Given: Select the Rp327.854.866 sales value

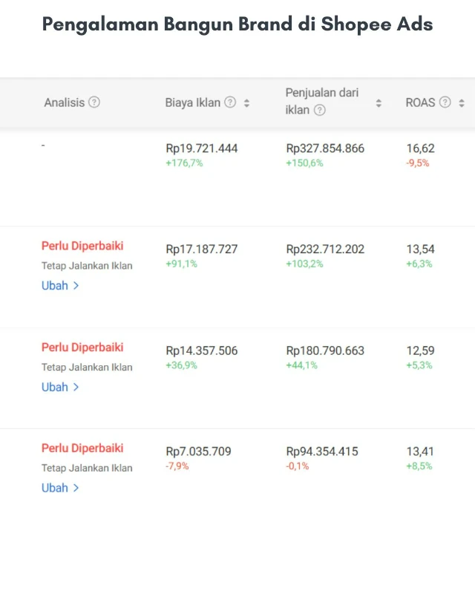Looking at the screenshot, I should pos(325,148).
